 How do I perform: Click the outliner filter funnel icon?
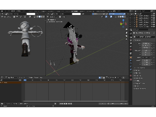154,14
